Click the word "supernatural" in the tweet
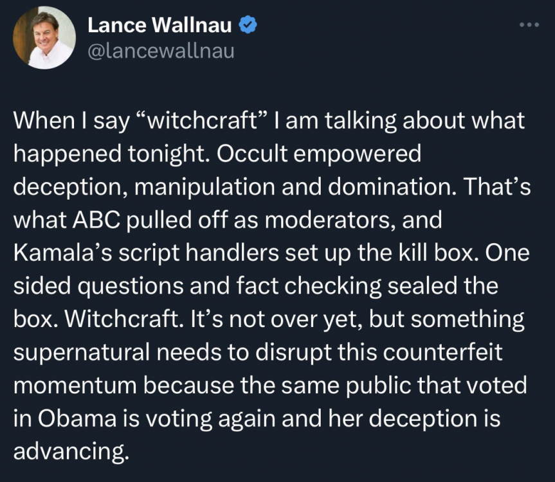Viewport: 555px width, 482px height. point(82,353)
